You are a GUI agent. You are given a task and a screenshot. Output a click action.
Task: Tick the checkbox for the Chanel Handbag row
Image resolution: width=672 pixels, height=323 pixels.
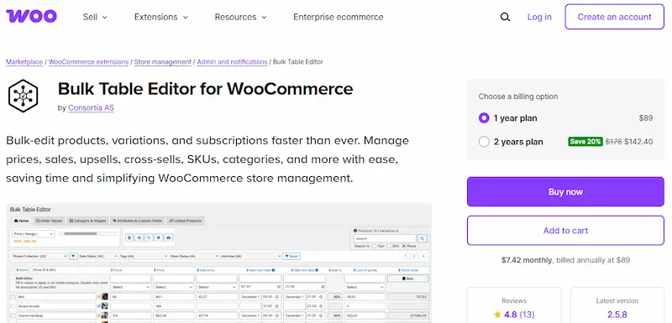click(x=13, y=315)
